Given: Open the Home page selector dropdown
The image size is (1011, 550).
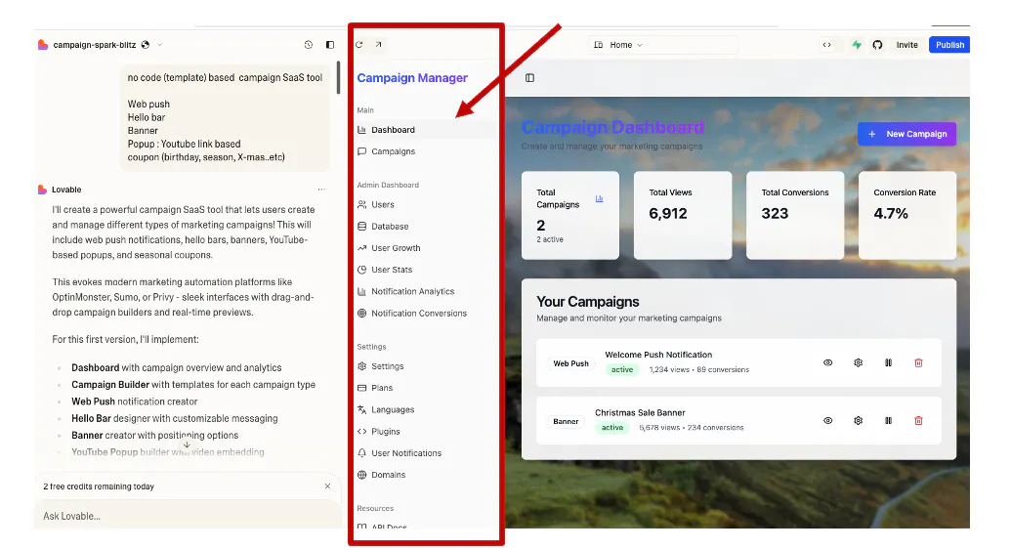Looking at the screenshot, I should click(663, 45).
